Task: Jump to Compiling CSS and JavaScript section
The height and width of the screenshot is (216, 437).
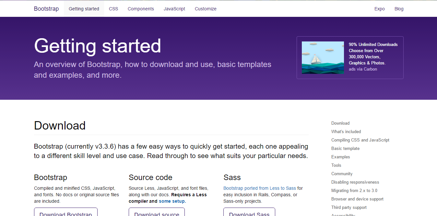Action: (x=360, y=140)
